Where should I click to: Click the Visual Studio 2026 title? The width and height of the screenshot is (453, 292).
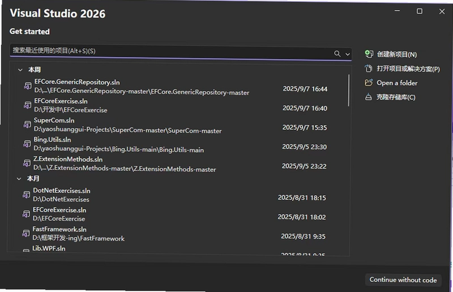[58, 14]
